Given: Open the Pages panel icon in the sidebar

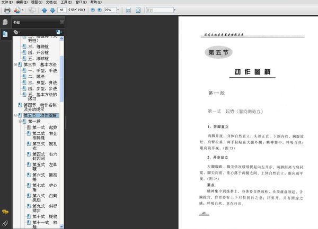Looking at the screenshot, I should pyautogui.click(x=5, y=22).
